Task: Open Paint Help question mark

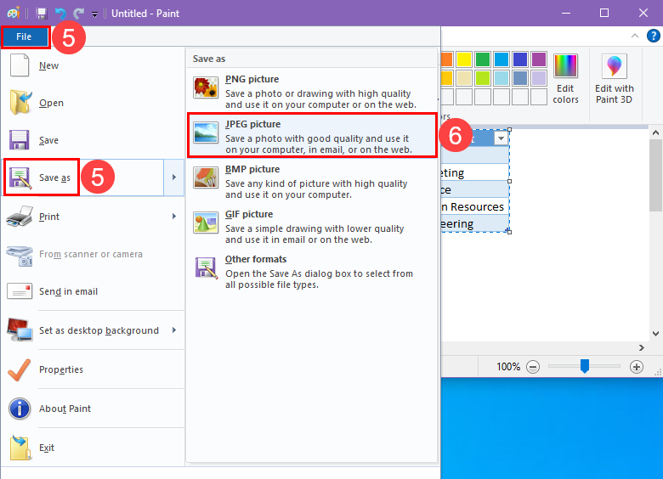Action: [654, 36]
